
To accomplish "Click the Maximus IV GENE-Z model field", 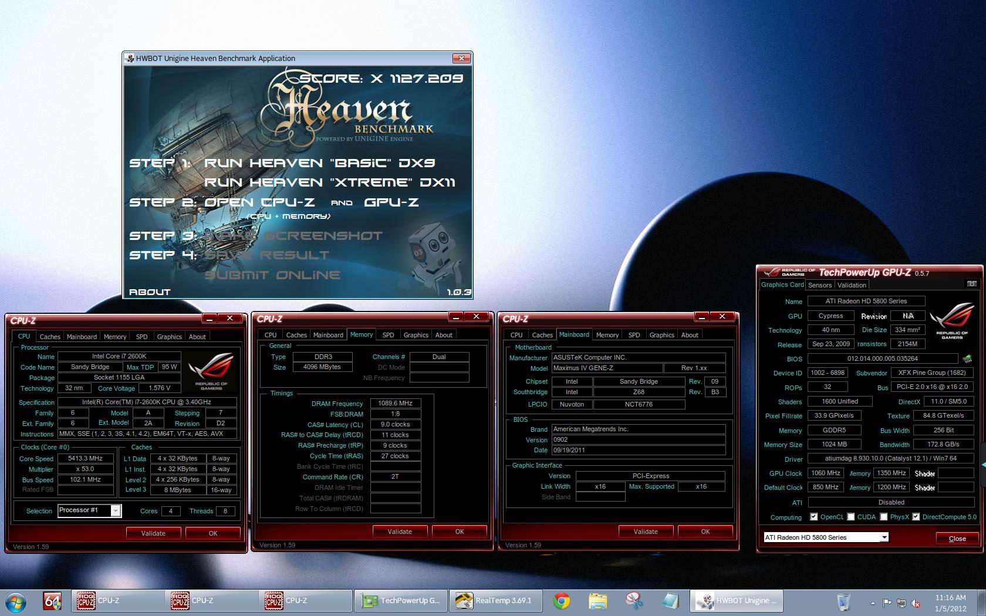I will click(x=607, y=368).
